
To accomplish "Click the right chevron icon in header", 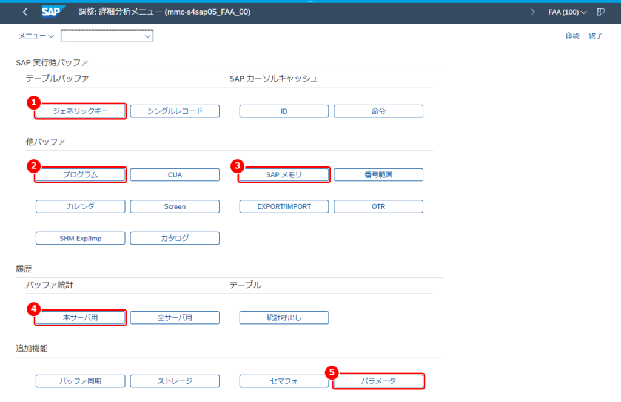I will pyautogui.click(x=532, y=12).
